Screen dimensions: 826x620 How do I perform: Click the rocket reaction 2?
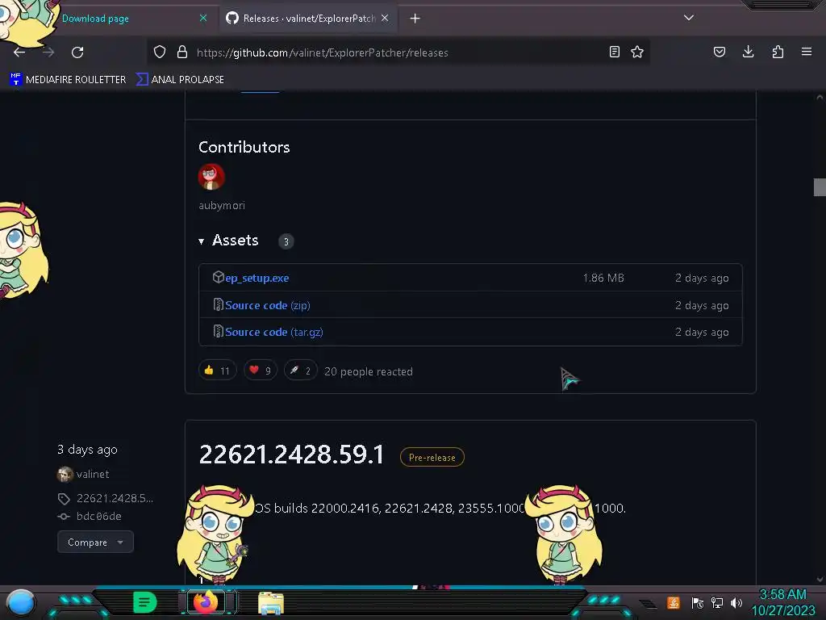[300, 371]
